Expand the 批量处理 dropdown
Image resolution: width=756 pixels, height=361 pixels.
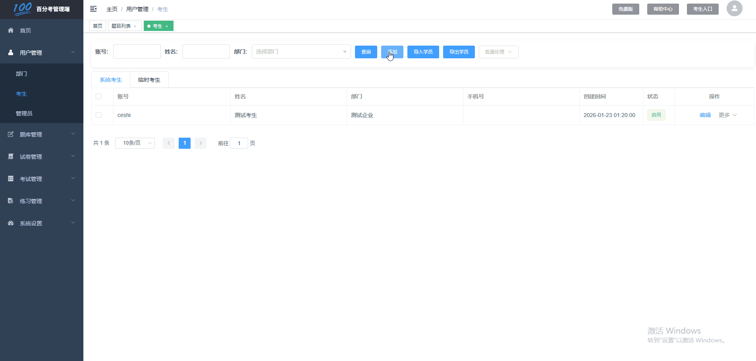point(498,52)
